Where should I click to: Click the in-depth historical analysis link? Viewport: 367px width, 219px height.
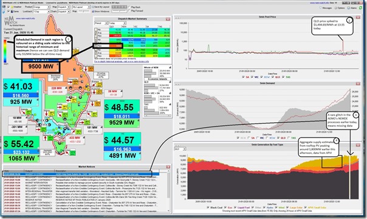(122, 61)
